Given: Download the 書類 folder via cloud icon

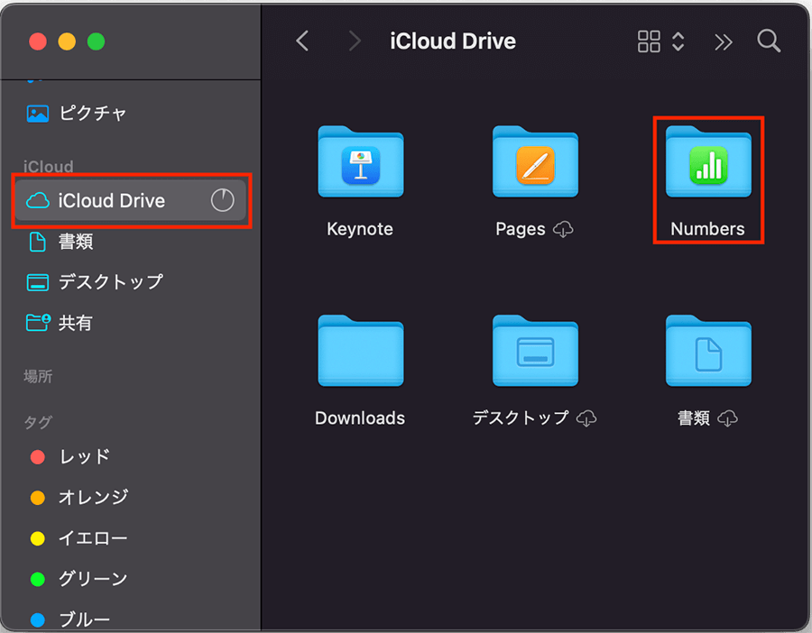Looking at the screenshot, I should tap(727, 417).
